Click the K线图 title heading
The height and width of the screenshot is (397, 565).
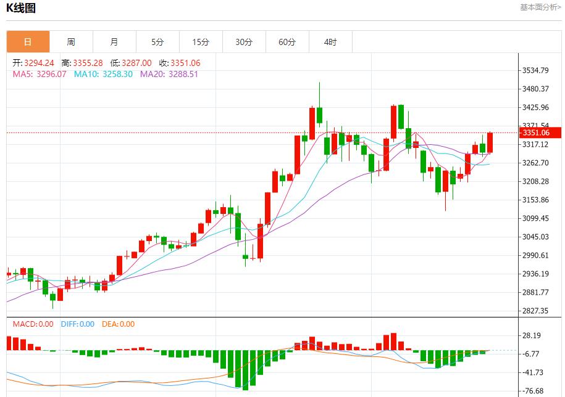tap(21, 8)
